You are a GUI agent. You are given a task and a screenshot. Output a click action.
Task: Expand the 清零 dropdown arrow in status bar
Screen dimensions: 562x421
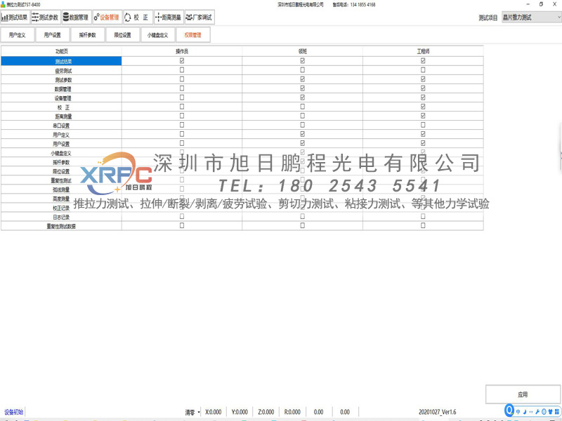pos(199,413)
